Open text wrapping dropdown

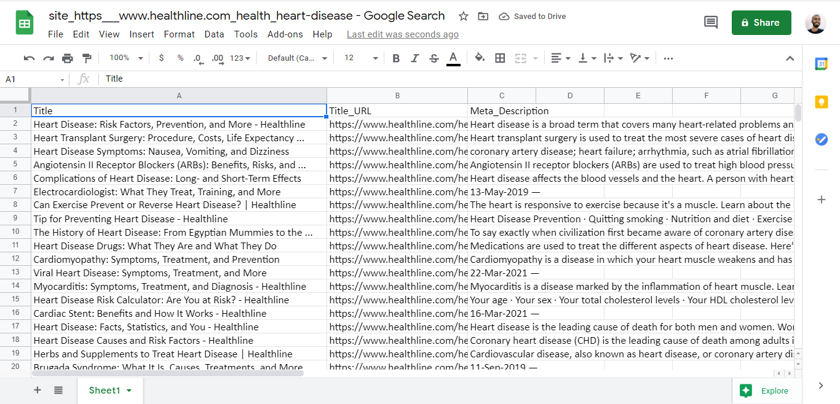pyautogui.click(x=613, y=58)
